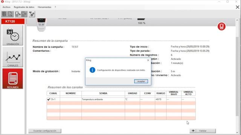
Task: Toggle the Ch-1 channel checkmark
Action: click(49, 99)
